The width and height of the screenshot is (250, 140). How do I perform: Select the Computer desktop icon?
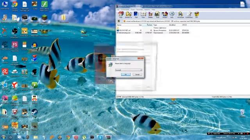(5, 5)
